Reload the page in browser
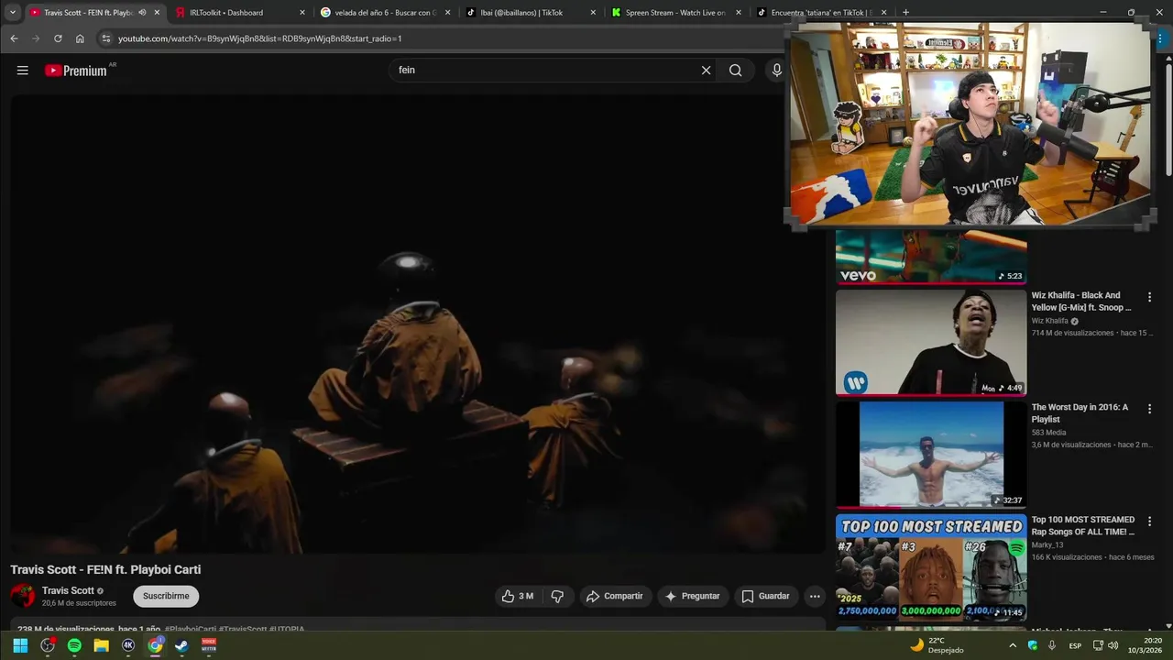The width and height of the screenshot is (1173, 660). click(58, 38)
